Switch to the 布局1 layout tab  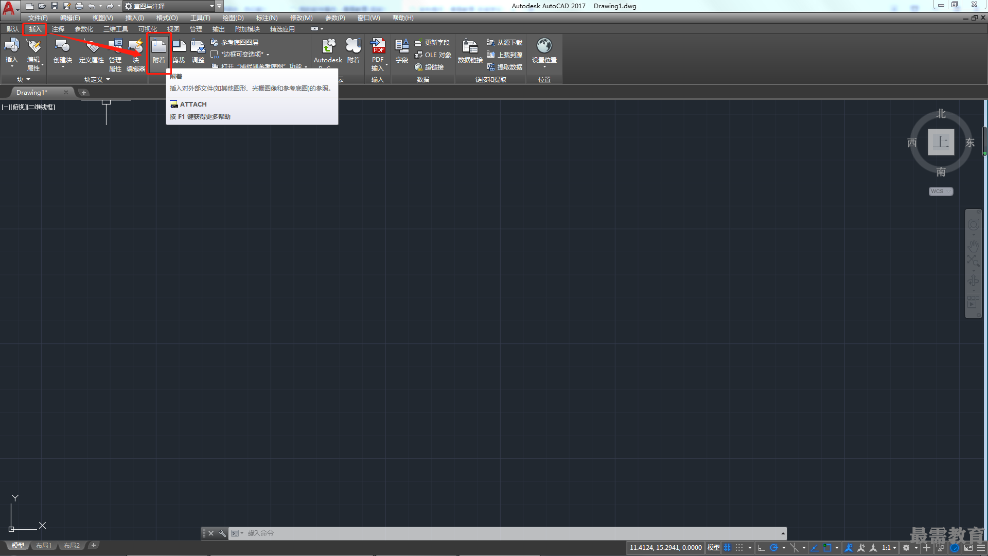pyautogui.click(x=44, y=546)
